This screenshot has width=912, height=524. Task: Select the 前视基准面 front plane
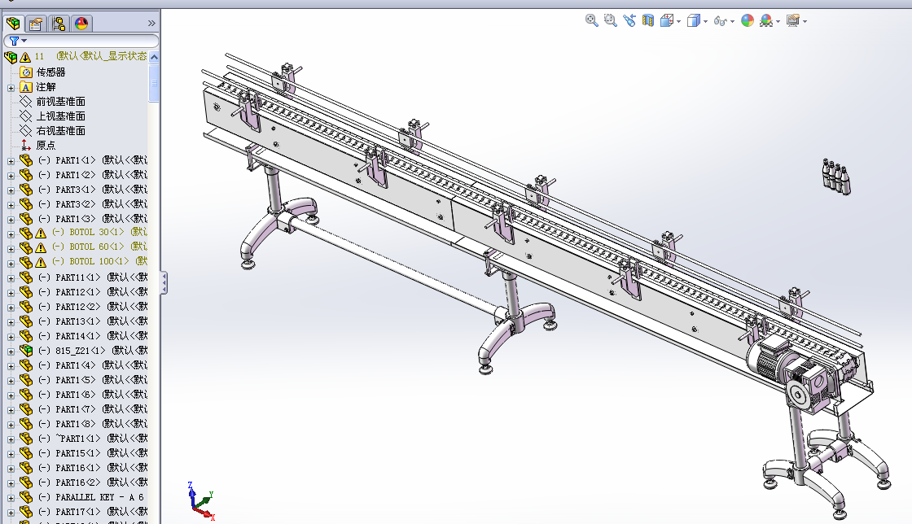[60, 102]
